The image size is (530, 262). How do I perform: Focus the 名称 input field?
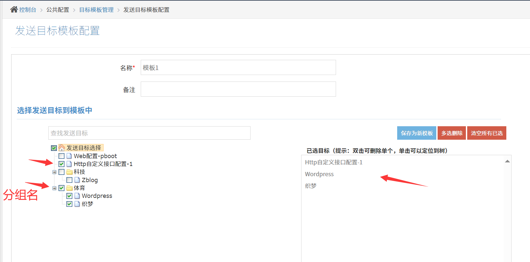coord(238,67)
